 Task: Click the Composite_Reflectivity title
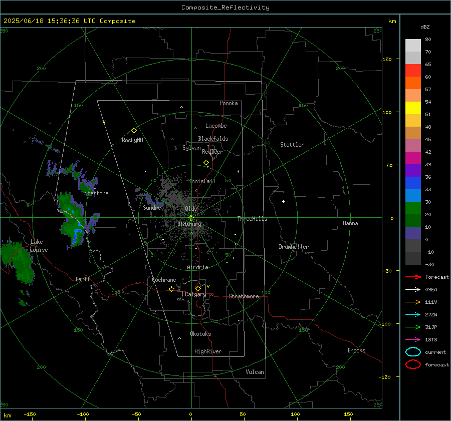pos(225,8)
